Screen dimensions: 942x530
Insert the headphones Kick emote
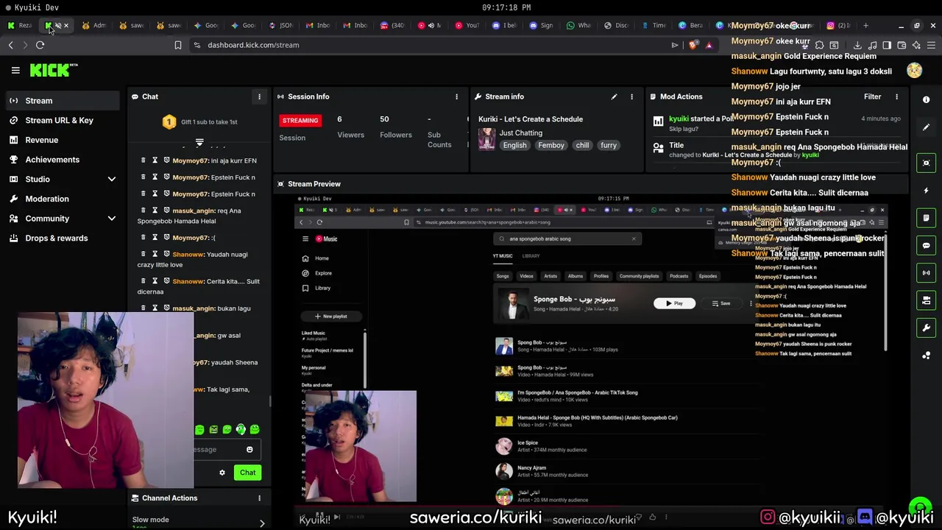(241, 429)
